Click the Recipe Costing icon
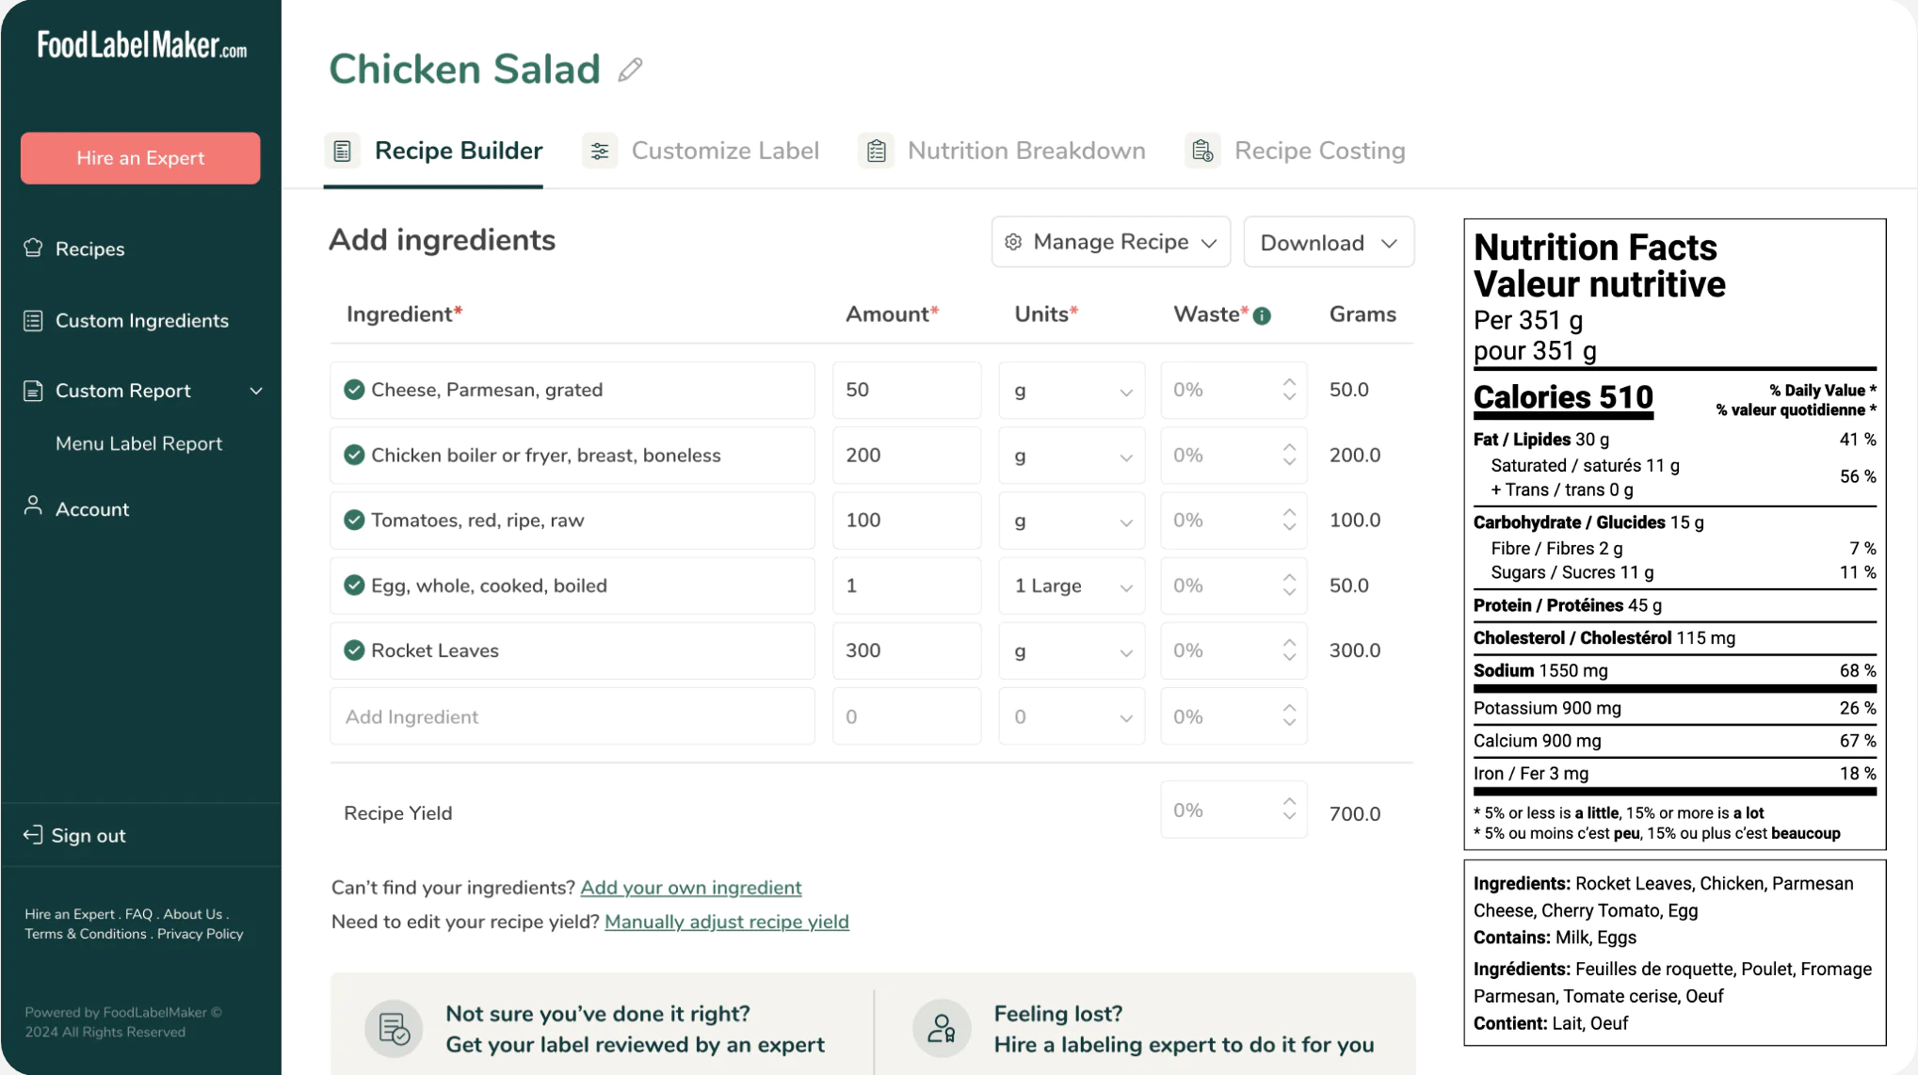1918x1075 pixels. click(x=1201, y=150)
